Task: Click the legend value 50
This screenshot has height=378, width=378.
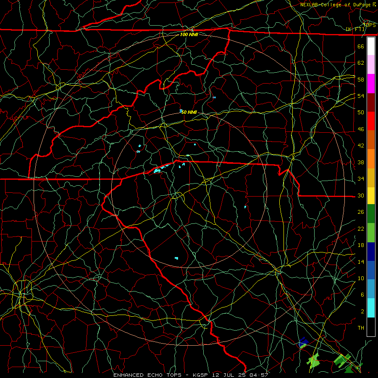Action: click(361, 112)
